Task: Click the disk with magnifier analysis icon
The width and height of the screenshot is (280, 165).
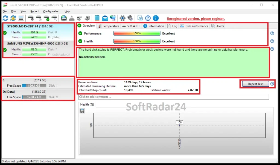Action: click(54, 18)
